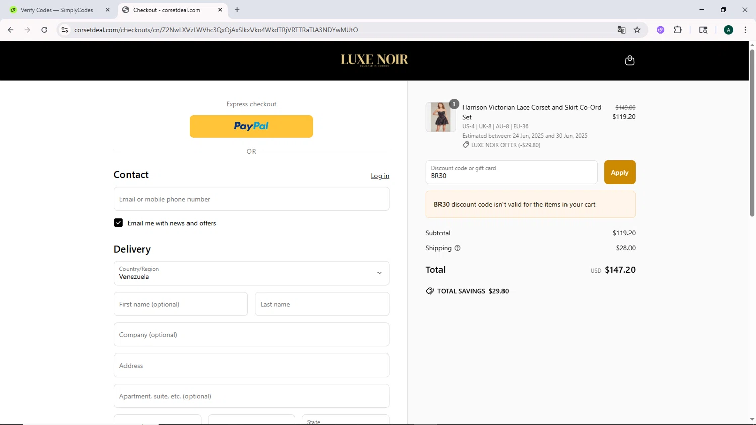Expand the Country/Region dropdown
Screen dimensions: 756x425
[x=251, y=273]
